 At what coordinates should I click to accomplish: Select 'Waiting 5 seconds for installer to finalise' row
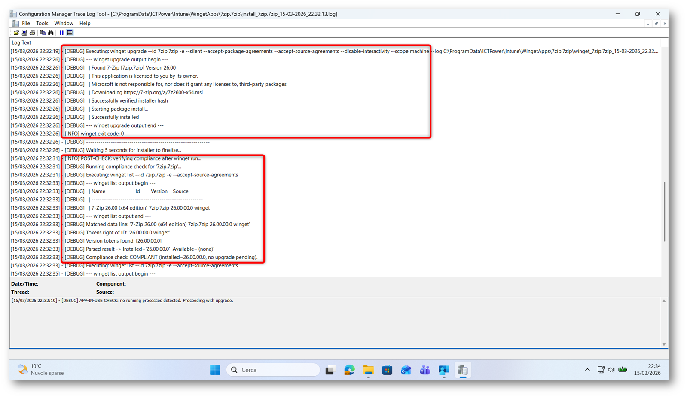335,150
